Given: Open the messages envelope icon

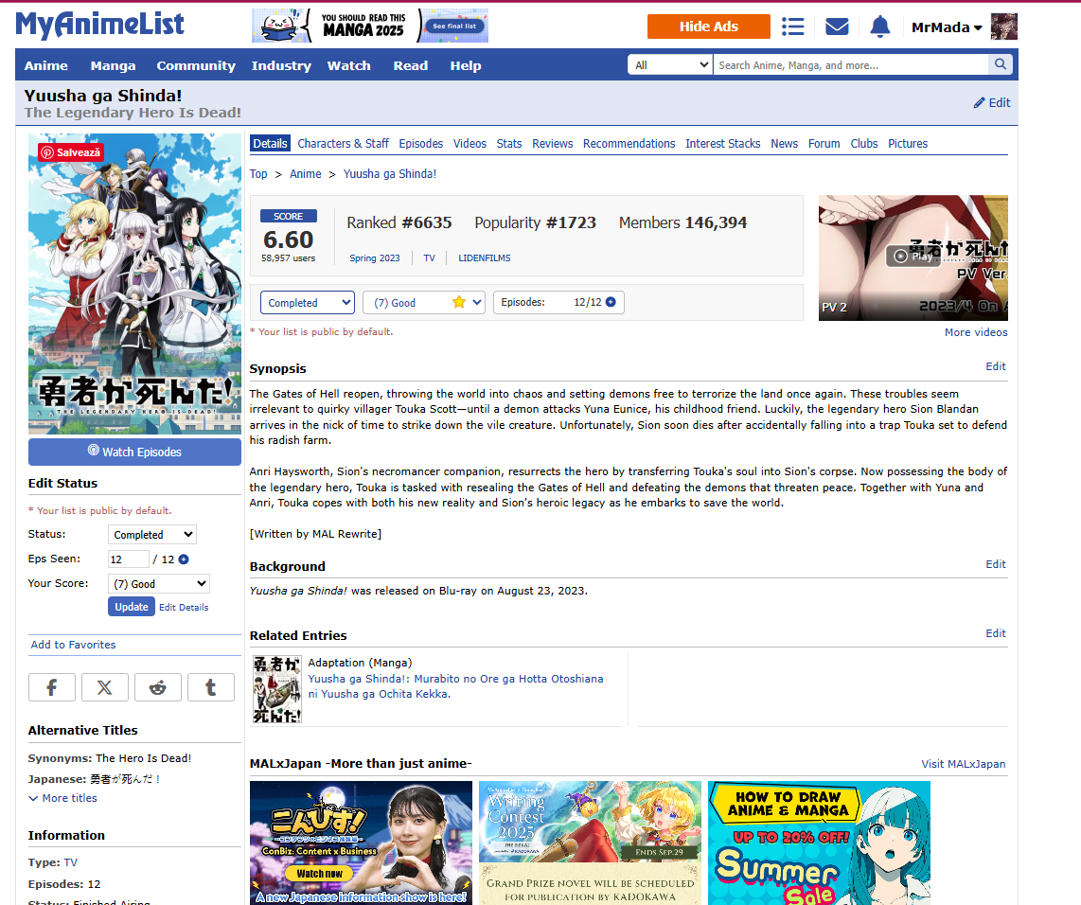Looking at the screenshot, I should point(836,27).
